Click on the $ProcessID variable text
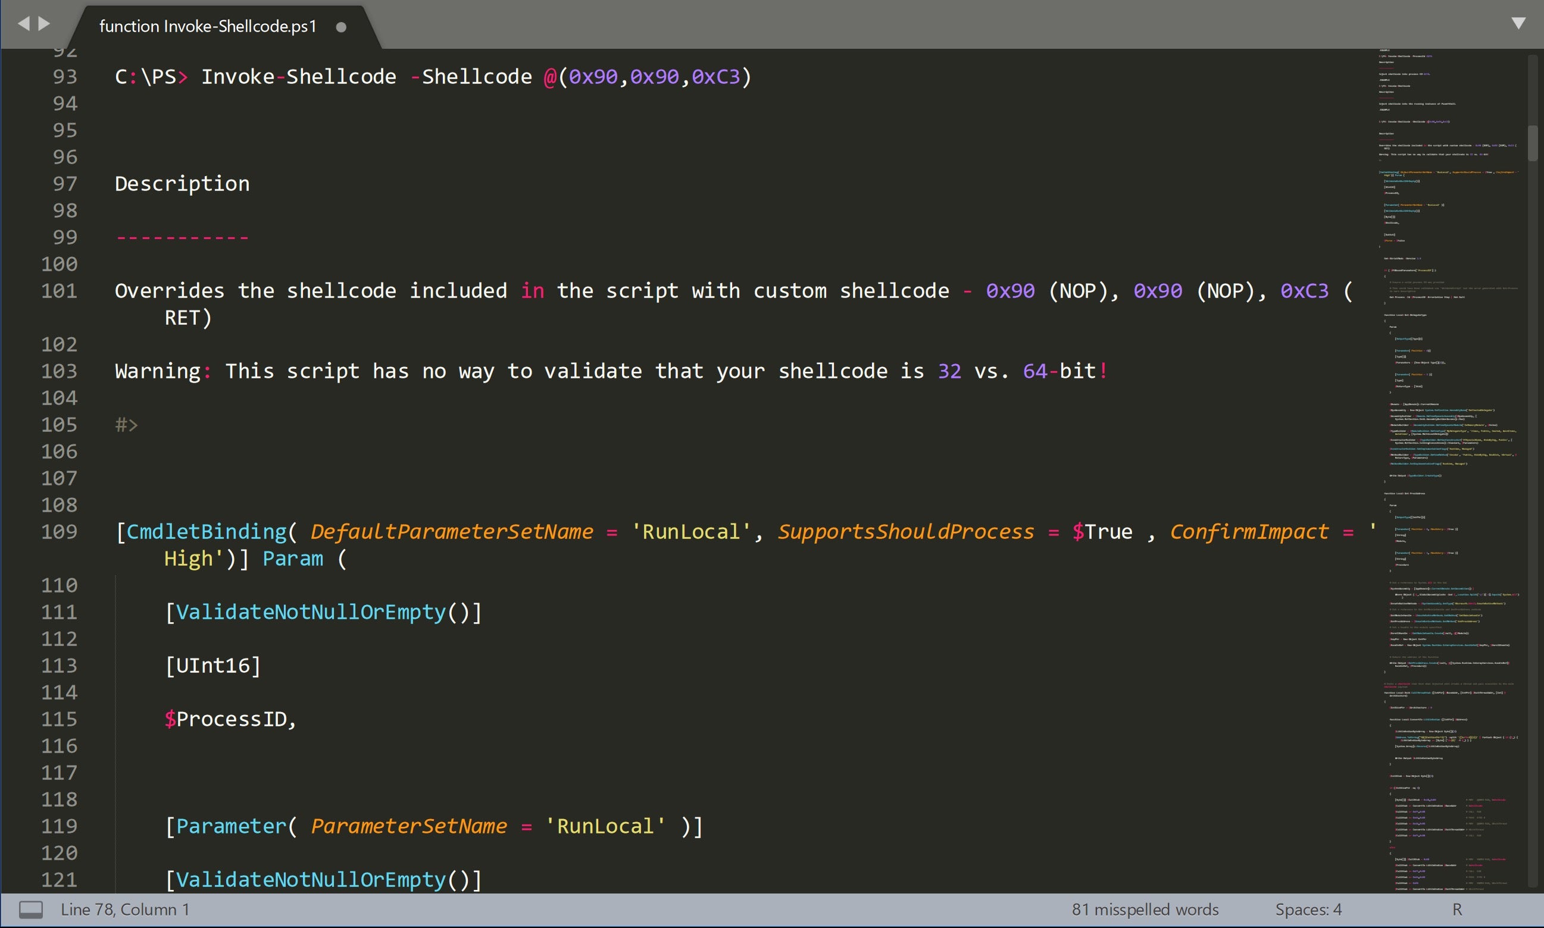This screenshot has width=1544, height=928. pyautogui.click(x=230, y=719)
